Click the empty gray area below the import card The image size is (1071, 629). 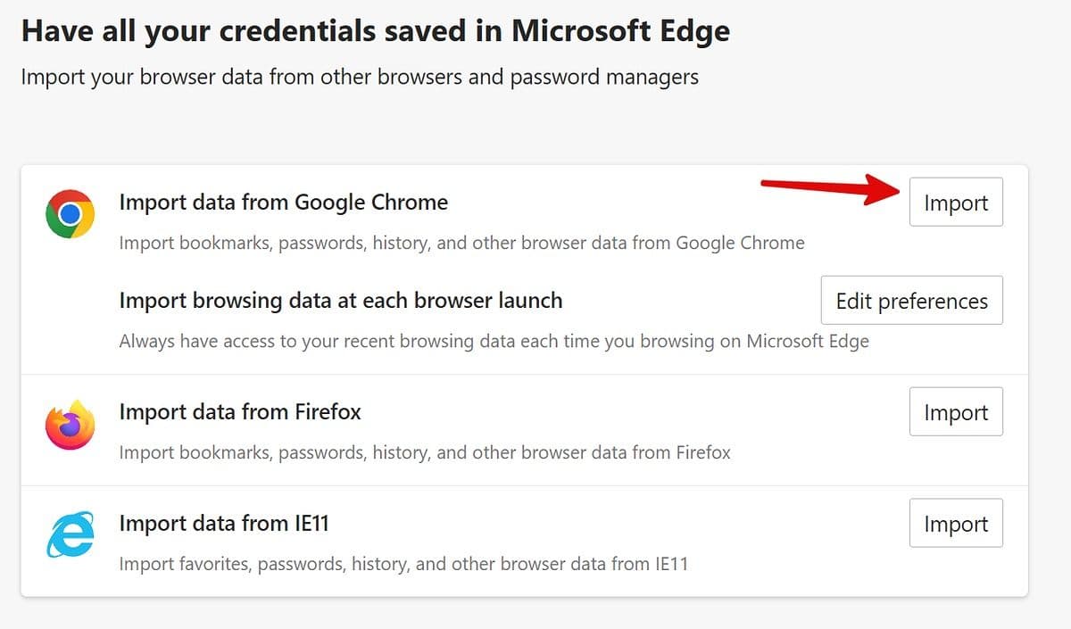[535, 614]
